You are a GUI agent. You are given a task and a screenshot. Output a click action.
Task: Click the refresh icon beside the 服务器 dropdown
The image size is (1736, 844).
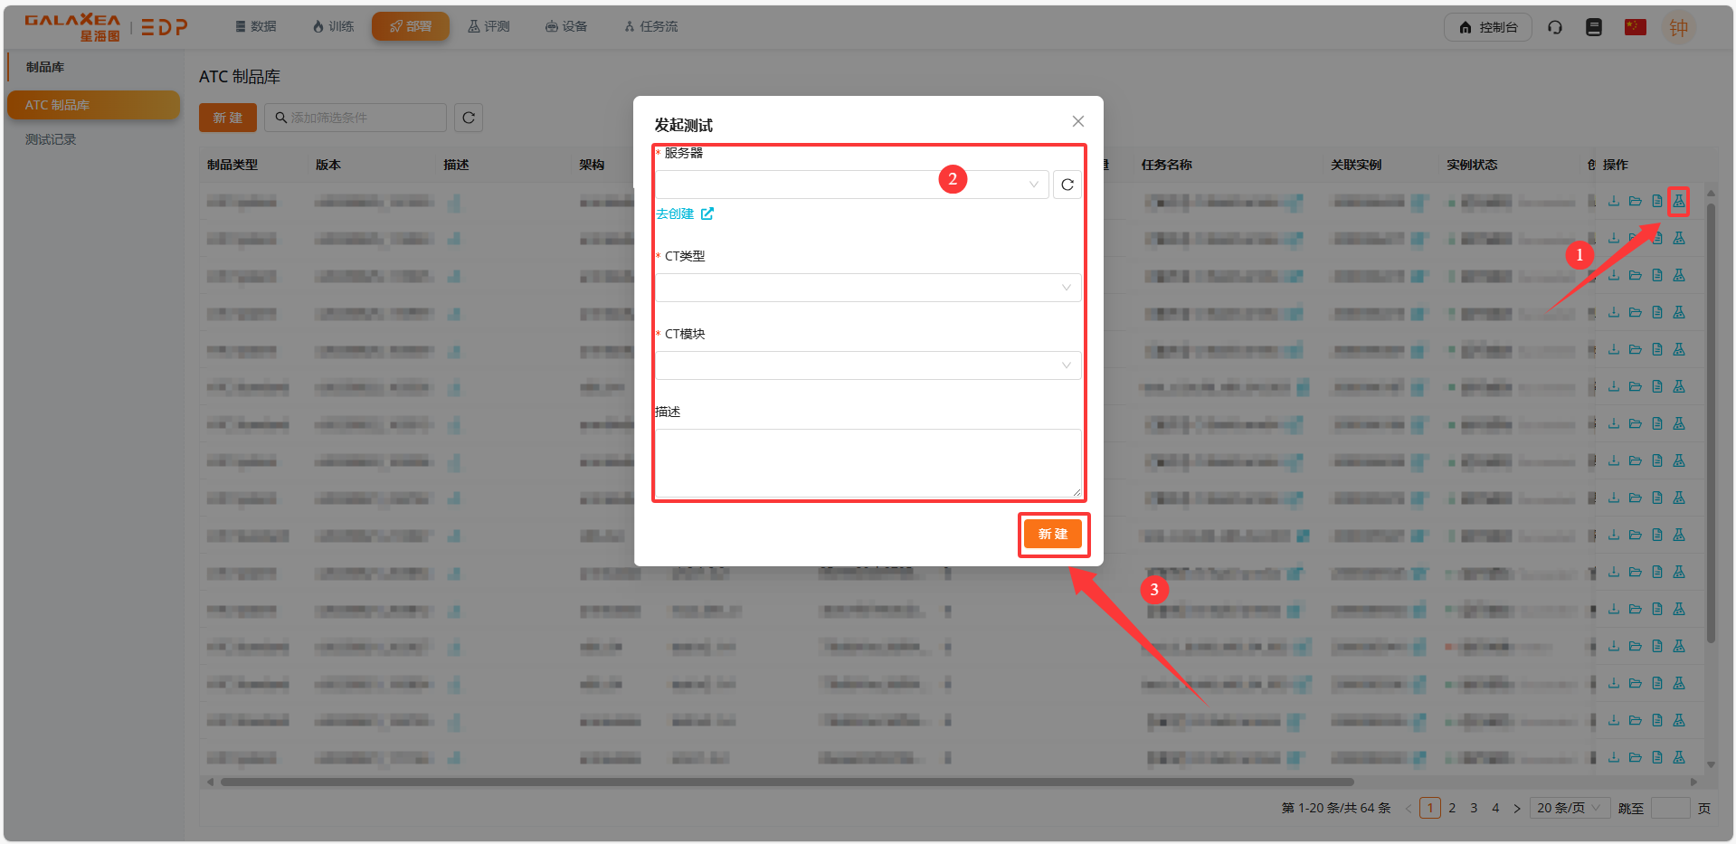pos(1067,185)
